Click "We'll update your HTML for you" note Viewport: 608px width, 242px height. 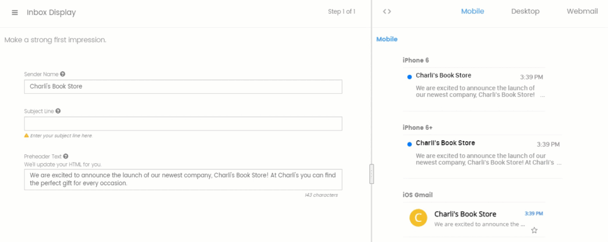[63, 164]
